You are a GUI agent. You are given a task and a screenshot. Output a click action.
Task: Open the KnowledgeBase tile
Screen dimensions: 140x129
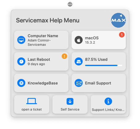pyautogui.click(x=41, y=83)
